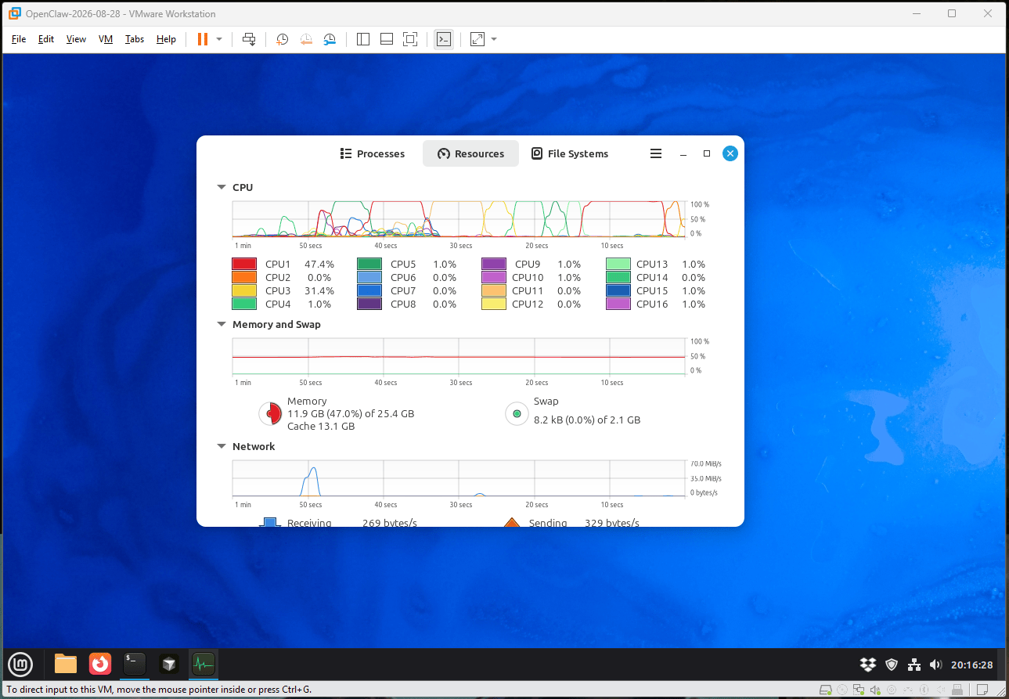Suspend the guest with VMware's orange pause button
Screen dimensions: 1009x699
click(x=202, y=39)
